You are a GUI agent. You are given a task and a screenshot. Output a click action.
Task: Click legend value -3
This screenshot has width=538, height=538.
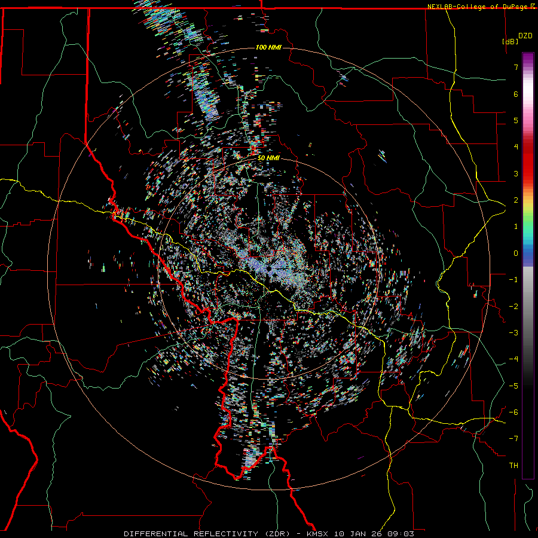513,332
